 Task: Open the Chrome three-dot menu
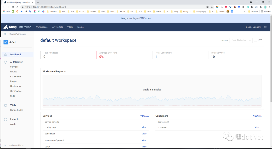tap(269, 7)
